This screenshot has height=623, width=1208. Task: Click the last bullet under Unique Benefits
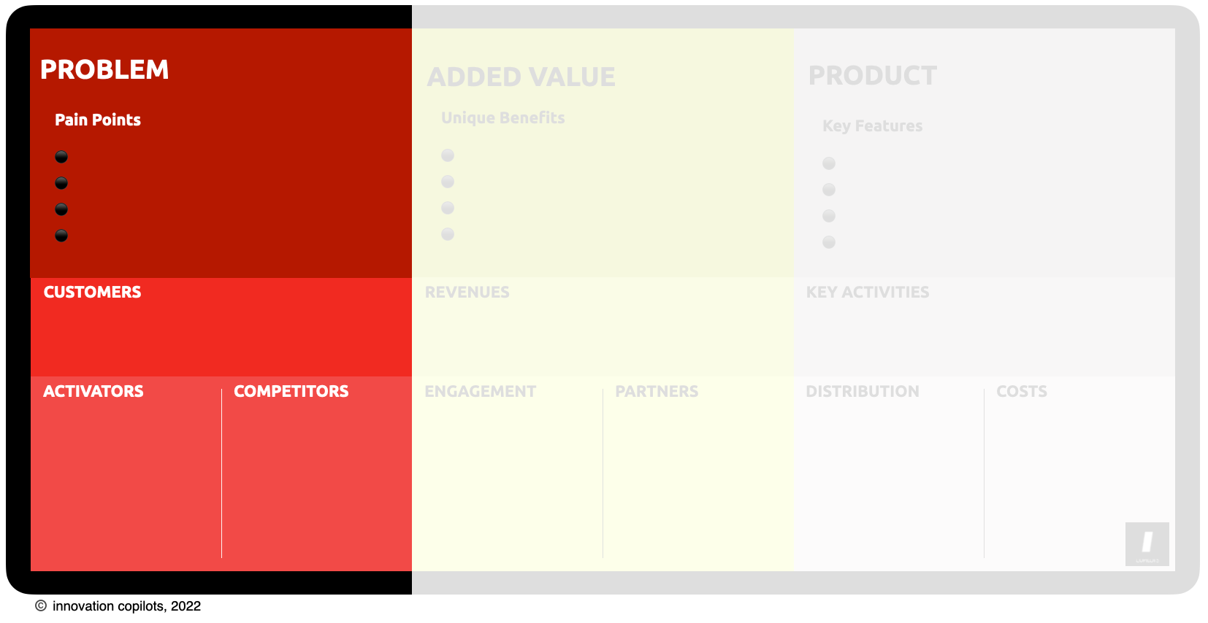point(448,234)
